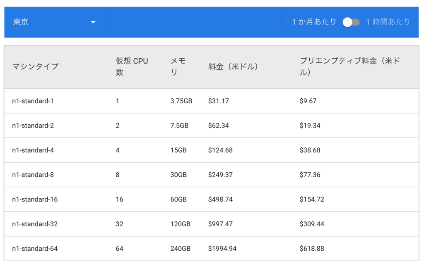424x261 pixels.
Task: Click the $154.72 preemptible price
Action: [312, 199]
